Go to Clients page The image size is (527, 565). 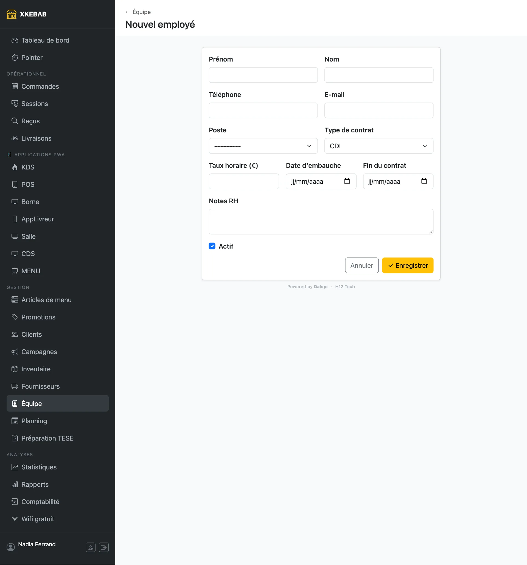[58, 335]
